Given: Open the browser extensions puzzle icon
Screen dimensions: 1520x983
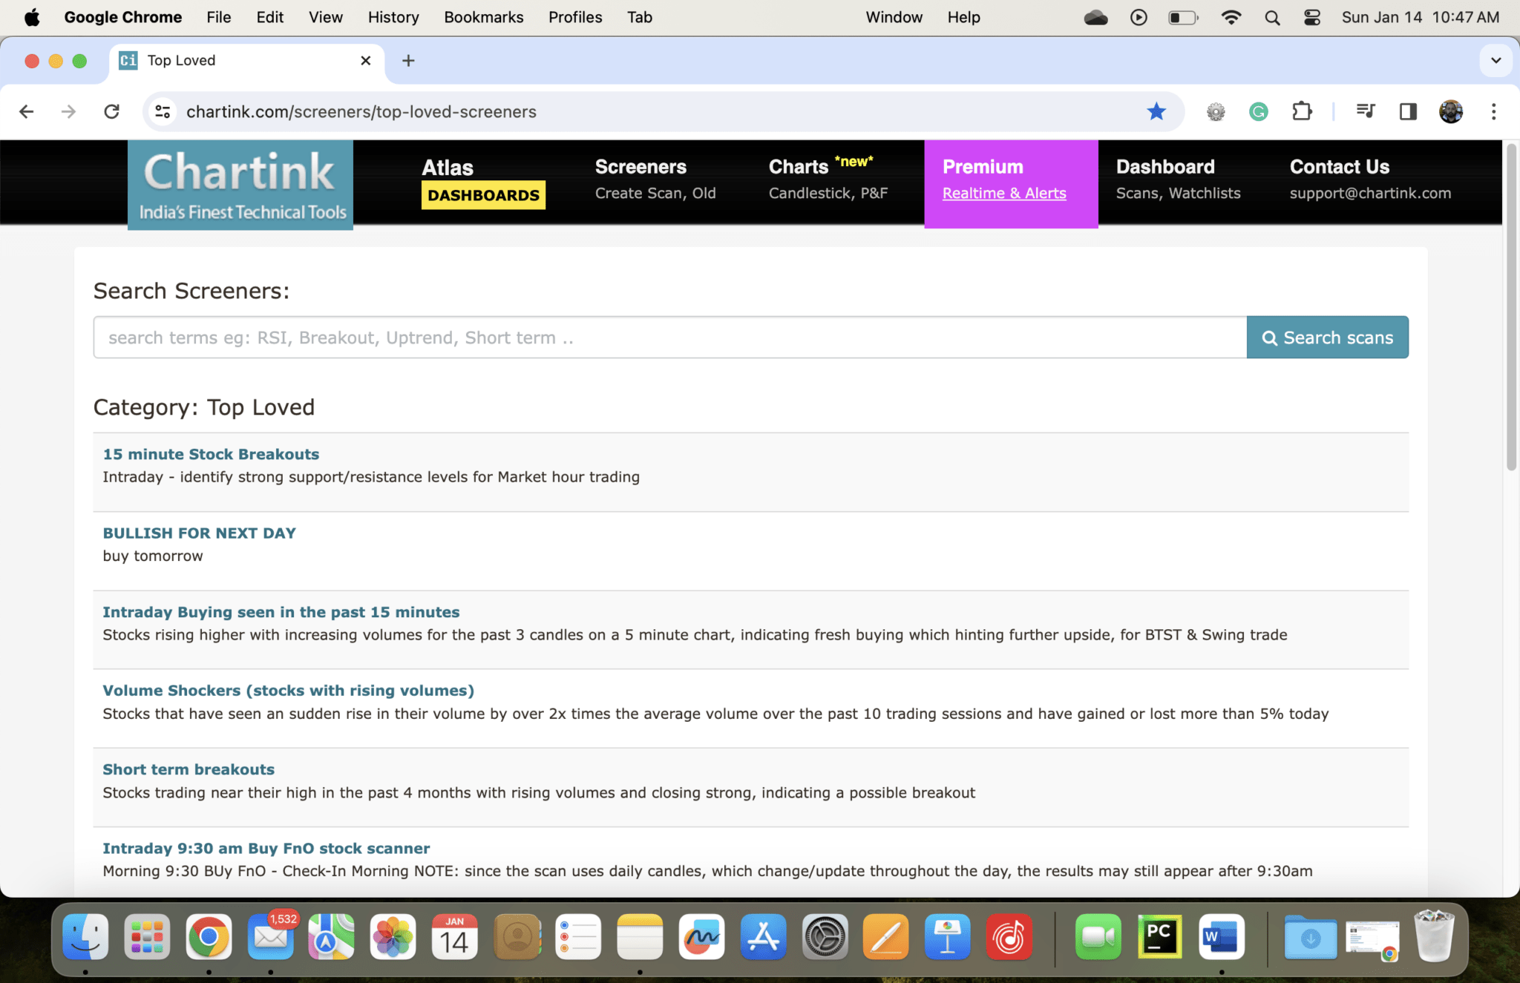Looking at the screenshot, I should 1302,111.
